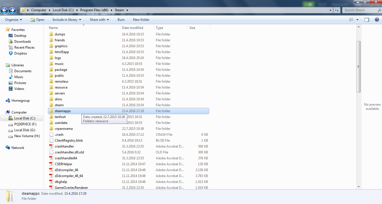The width and height of the screenshot is (382, 204).
Task: Select the graphics folder icon
Action: 51,46
